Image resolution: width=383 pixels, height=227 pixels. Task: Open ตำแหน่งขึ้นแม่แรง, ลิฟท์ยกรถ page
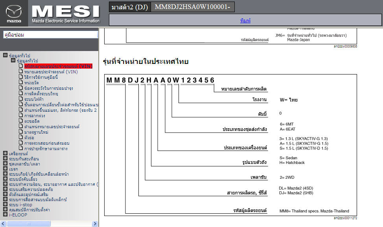61,110
